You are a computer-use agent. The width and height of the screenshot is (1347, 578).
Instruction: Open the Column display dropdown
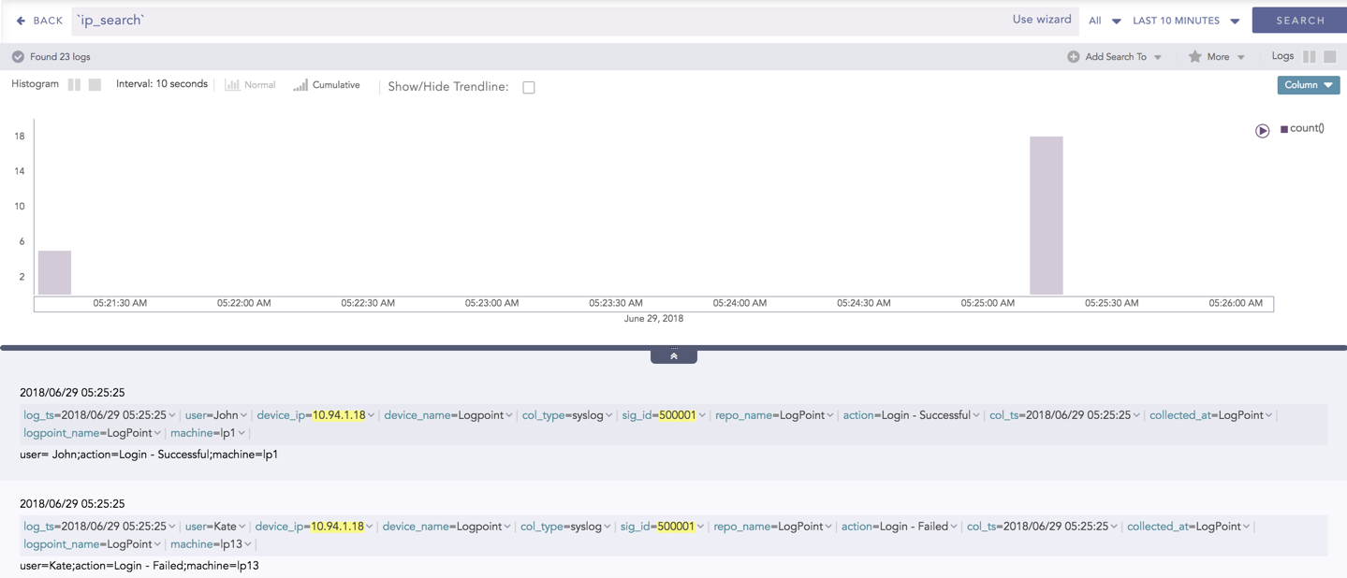point(1308,84)
